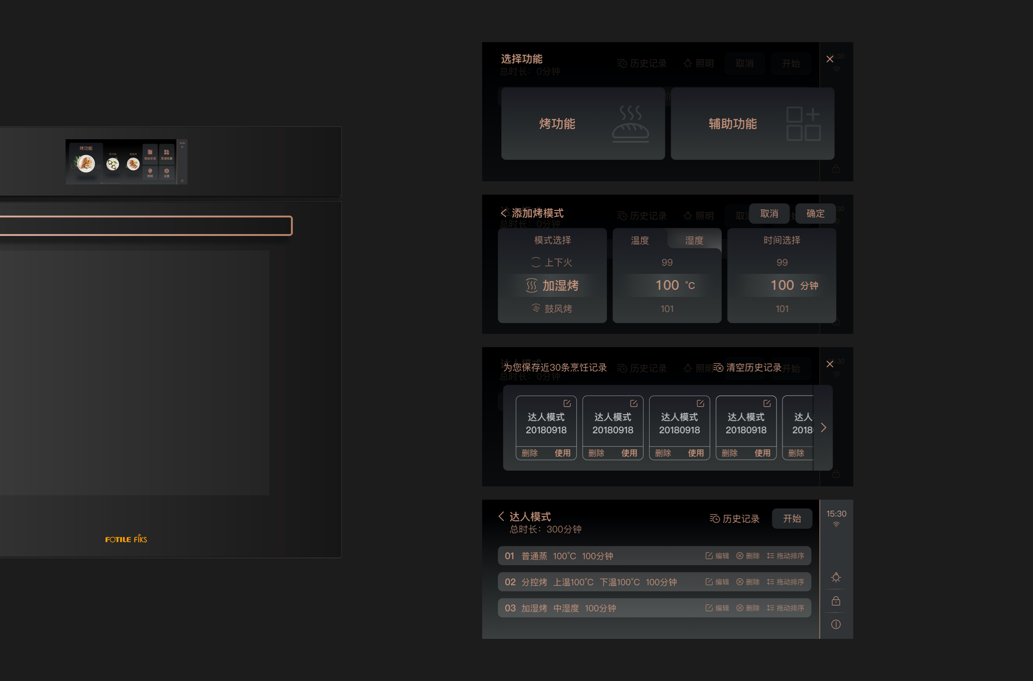The height and width of the screenshot is (681, 1033).
Task: Expand more history cards with right arrow
Action: coord(824,427)
